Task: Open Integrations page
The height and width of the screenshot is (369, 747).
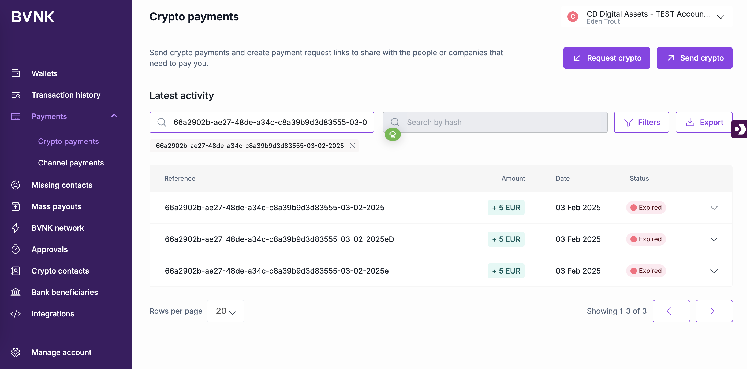Action: pyautogui.click(x=53, y=313)
